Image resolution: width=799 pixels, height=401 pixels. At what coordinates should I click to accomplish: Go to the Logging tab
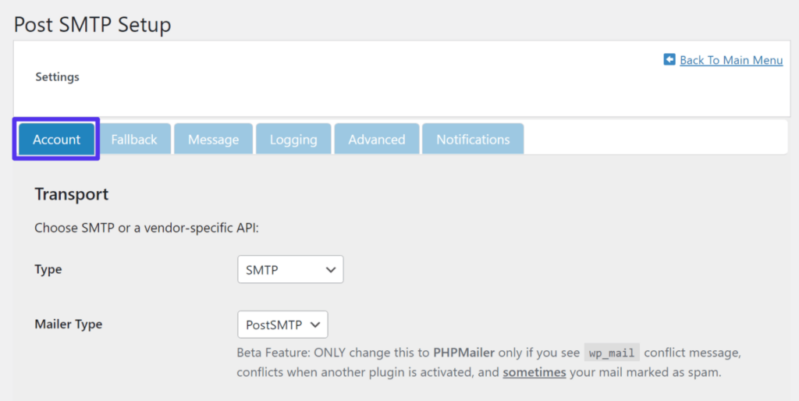(293, 140)
